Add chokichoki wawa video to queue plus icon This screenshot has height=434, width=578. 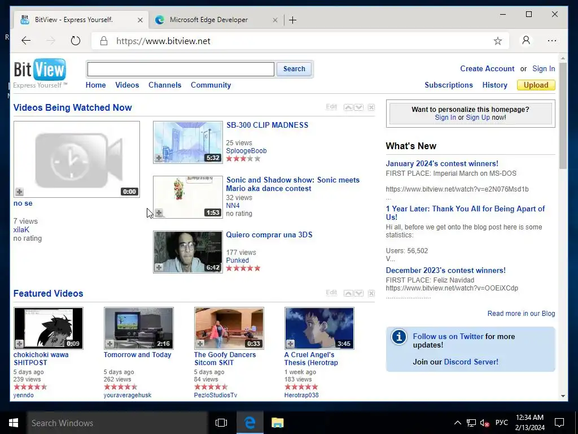click(x=20, y=344)
